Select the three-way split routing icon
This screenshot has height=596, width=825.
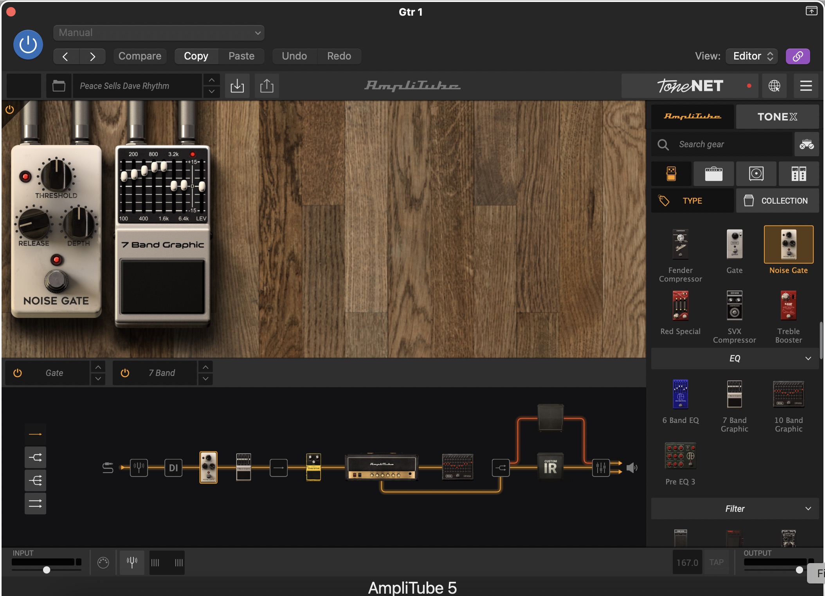35,480
